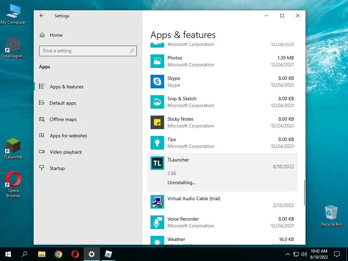
Task: Select the Recycle Bin desktop icon
Action: [331, 216]
